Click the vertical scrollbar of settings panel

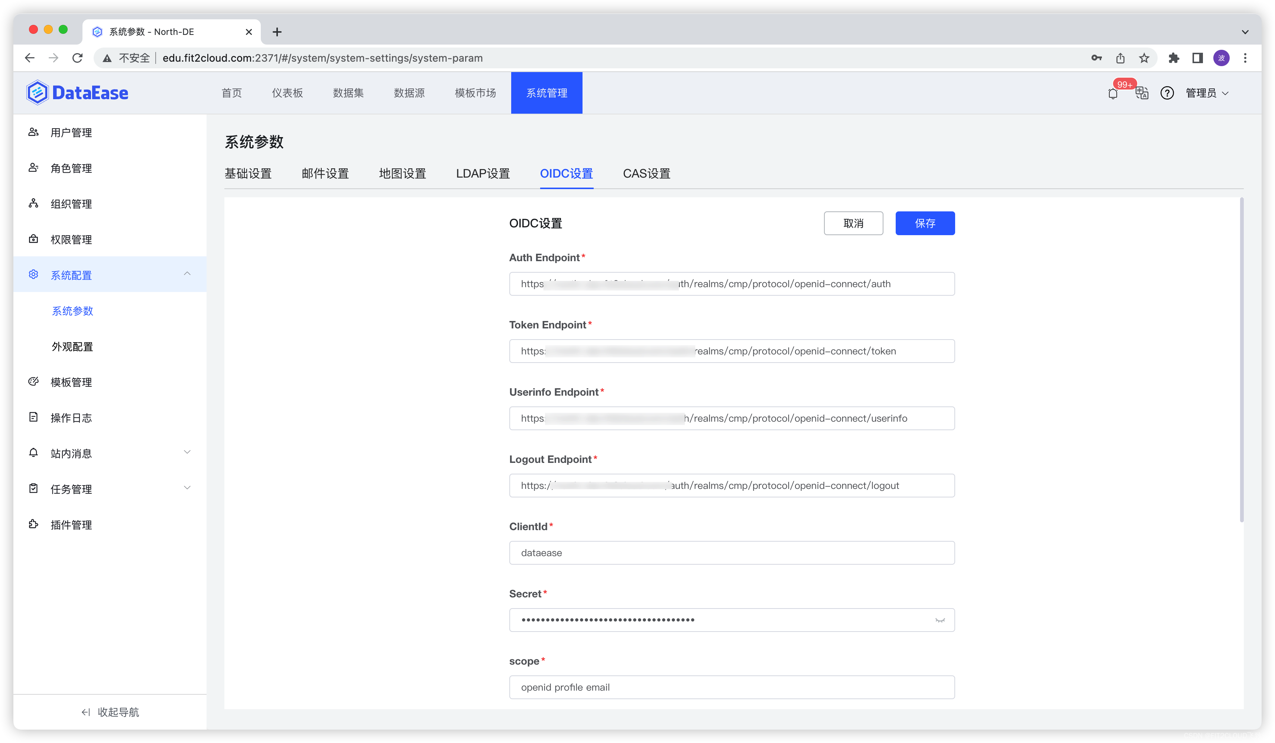1241,359
